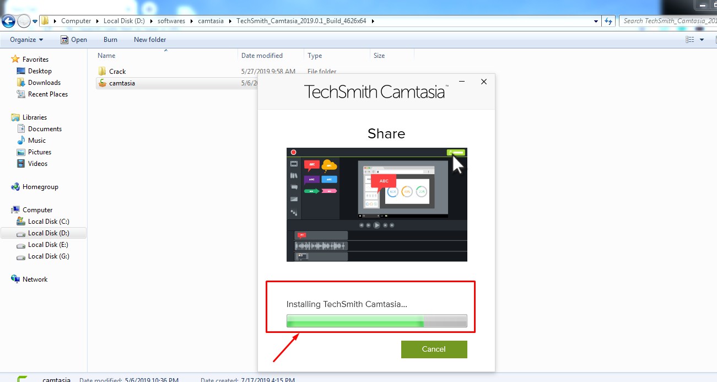Create a New folder
Viewport: 717px width, 382px height.
[x=150, y=40]
